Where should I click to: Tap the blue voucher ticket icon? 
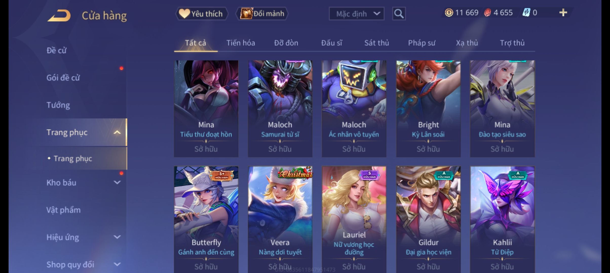pyautogui.click(x=526, y=13)
